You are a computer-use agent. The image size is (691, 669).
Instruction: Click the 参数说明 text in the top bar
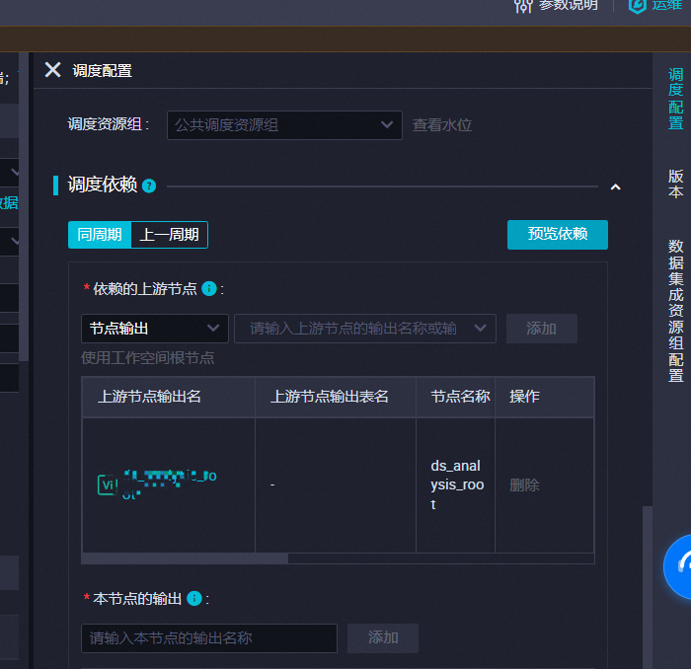(569, 5)
